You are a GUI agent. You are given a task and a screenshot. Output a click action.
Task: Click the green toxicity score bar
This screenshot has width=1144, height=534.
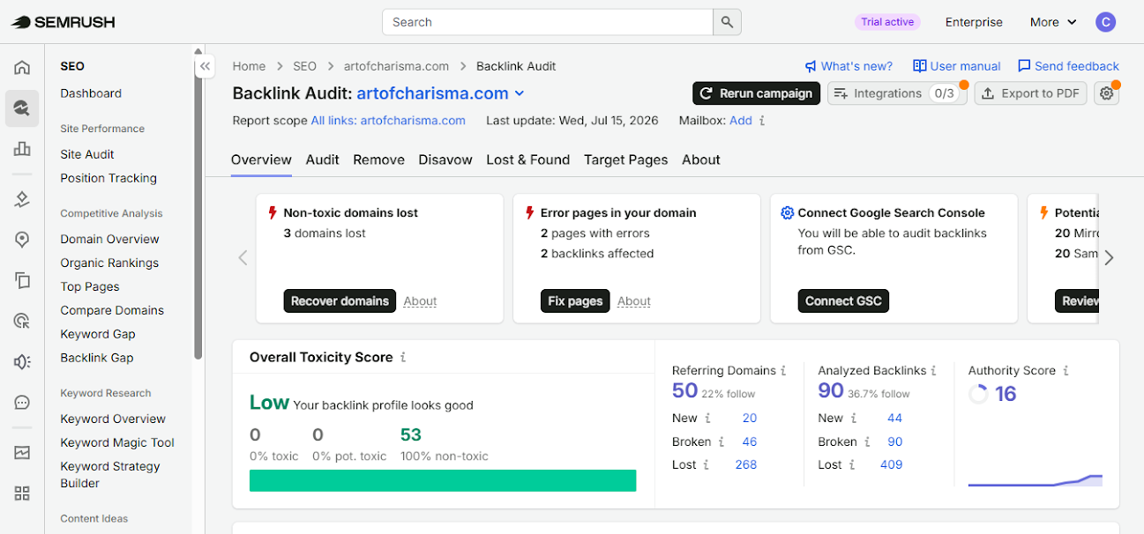coord(443,480)
